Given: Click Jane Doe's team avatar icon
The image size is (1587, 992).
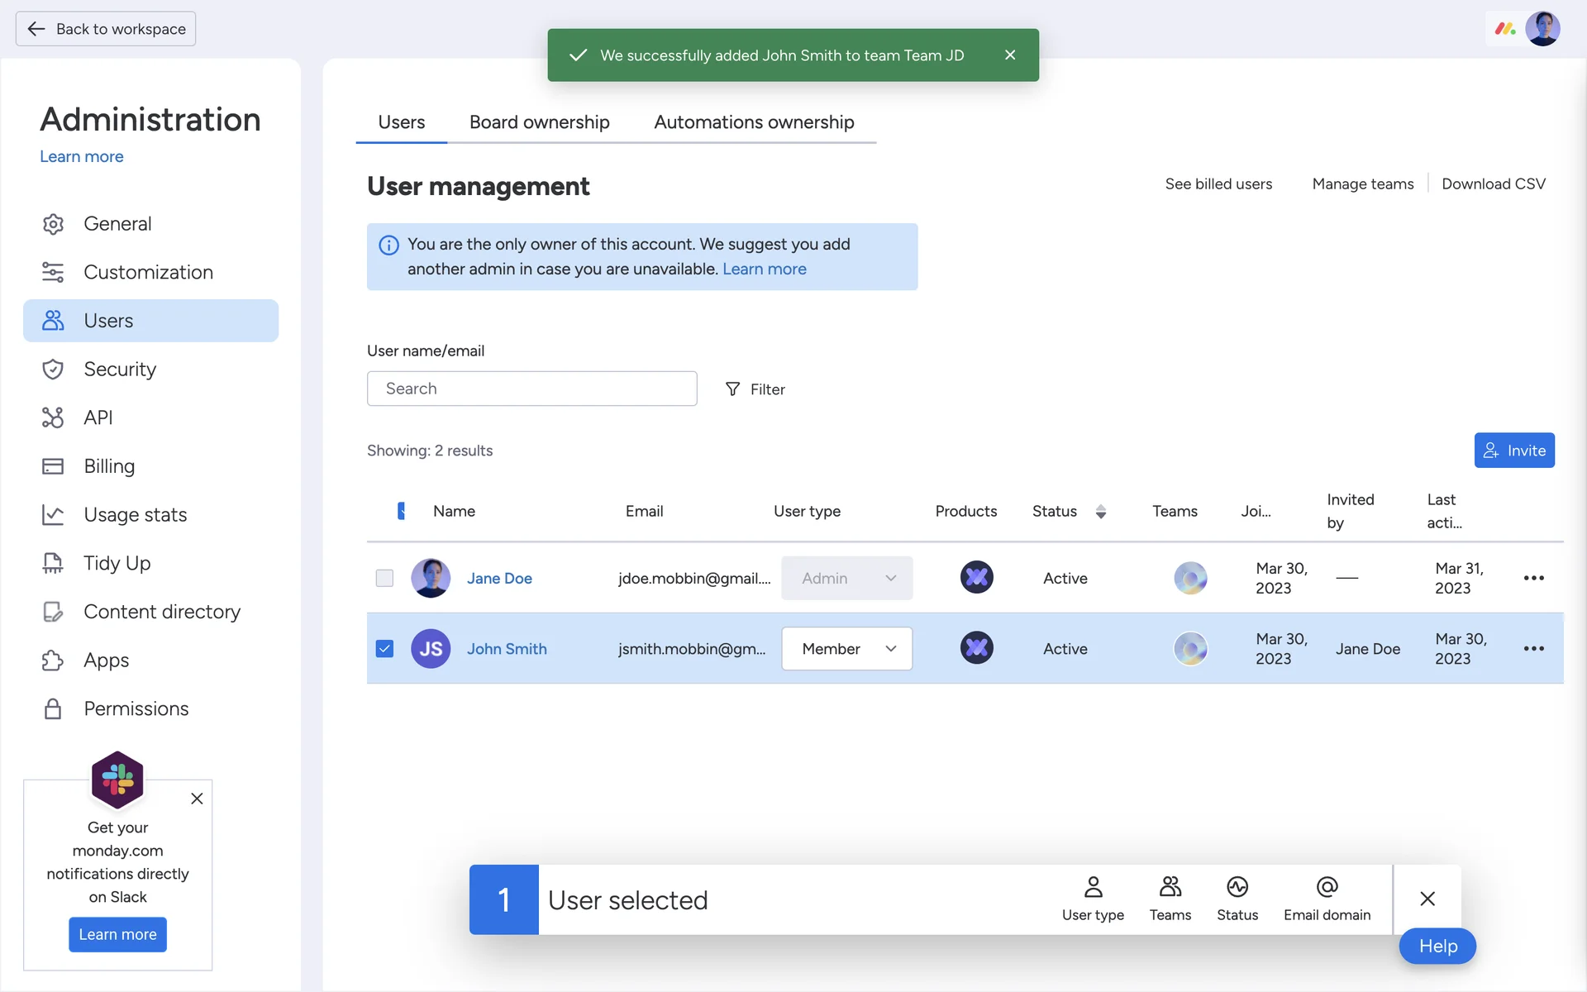Looking at the screenshot, I should point(1190,578).
